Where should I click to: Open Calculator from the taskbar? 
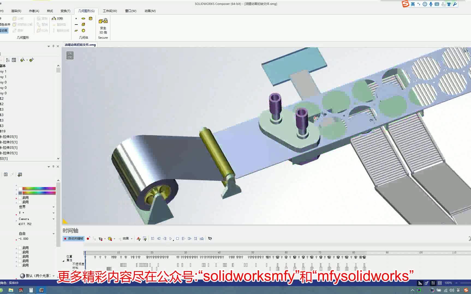(x=31, y=290)
